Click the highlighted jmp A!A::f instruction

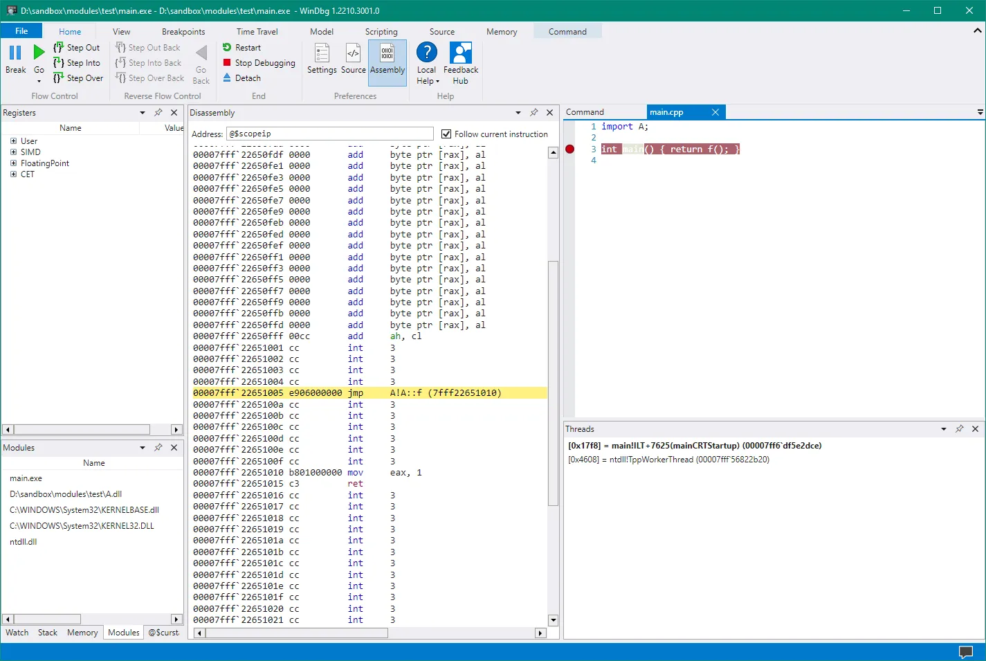[369, 393]
